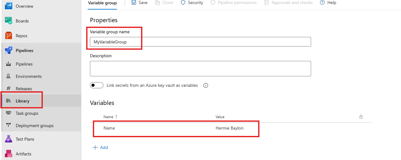Sort variables by Name column arrow
Screen dimensions: 401x160
coord(116,117)
